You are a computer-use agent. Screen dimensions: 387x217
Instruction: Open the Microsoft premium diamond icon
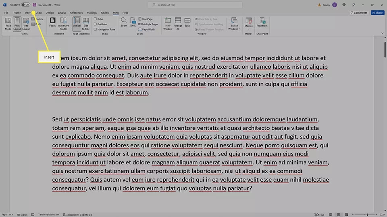pos(344,5)
